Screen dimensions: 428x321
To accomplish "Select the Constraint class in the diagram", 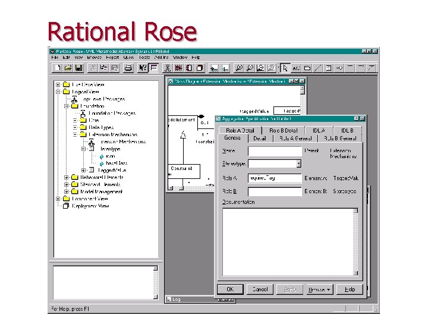I will pos(184,171).
